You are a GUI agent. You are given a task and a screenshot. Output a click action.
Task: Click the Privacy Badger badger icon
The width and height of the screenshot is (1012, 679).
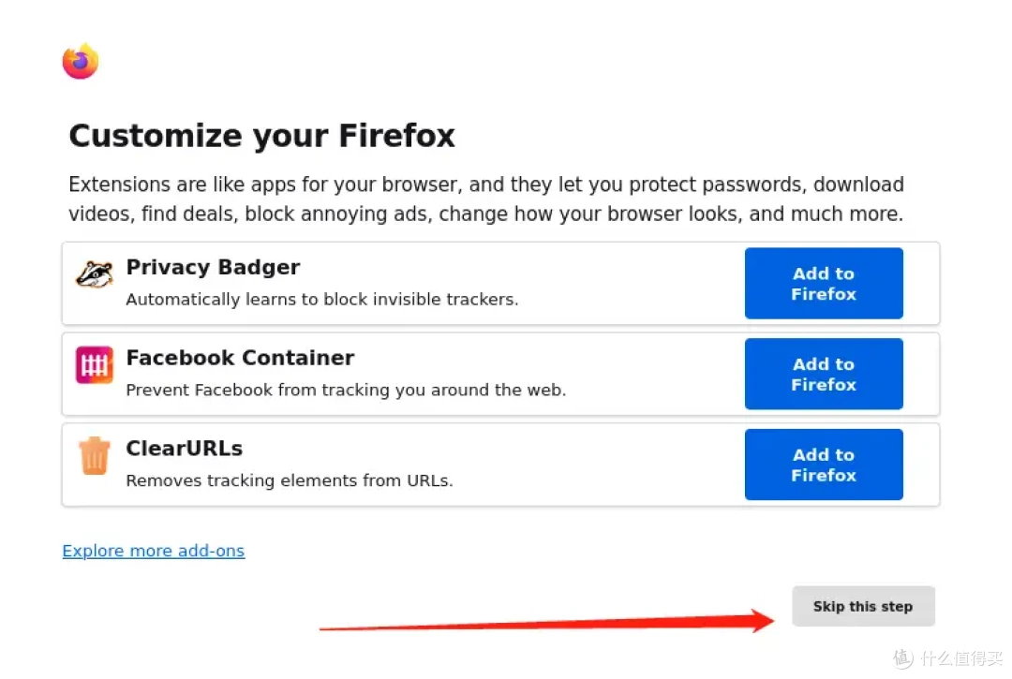point(95,274)
